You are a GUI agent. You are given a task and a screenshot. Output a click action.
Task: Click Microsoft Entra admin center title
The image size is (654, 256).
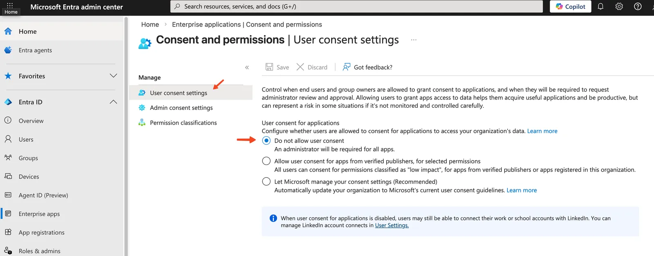tap(76, 7)
